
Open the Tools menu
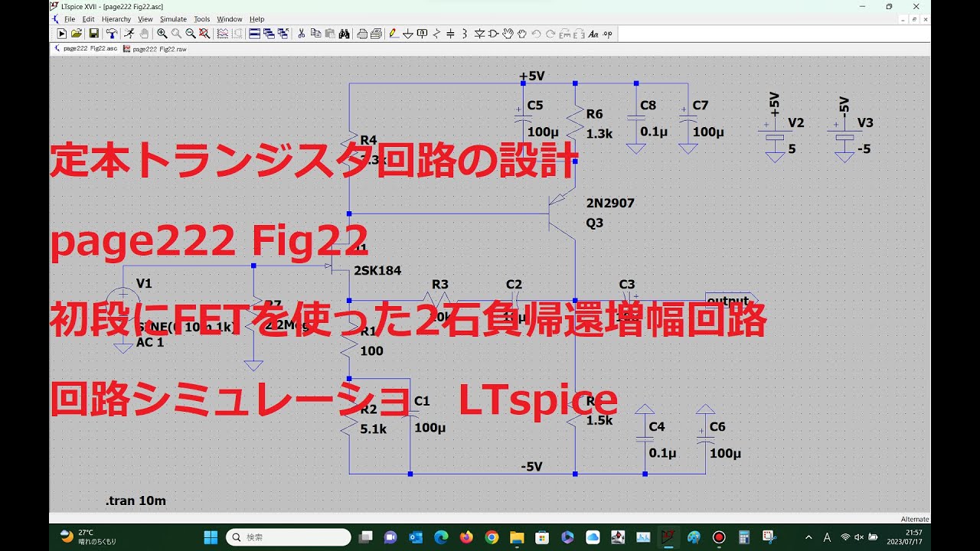coord(202,19)
